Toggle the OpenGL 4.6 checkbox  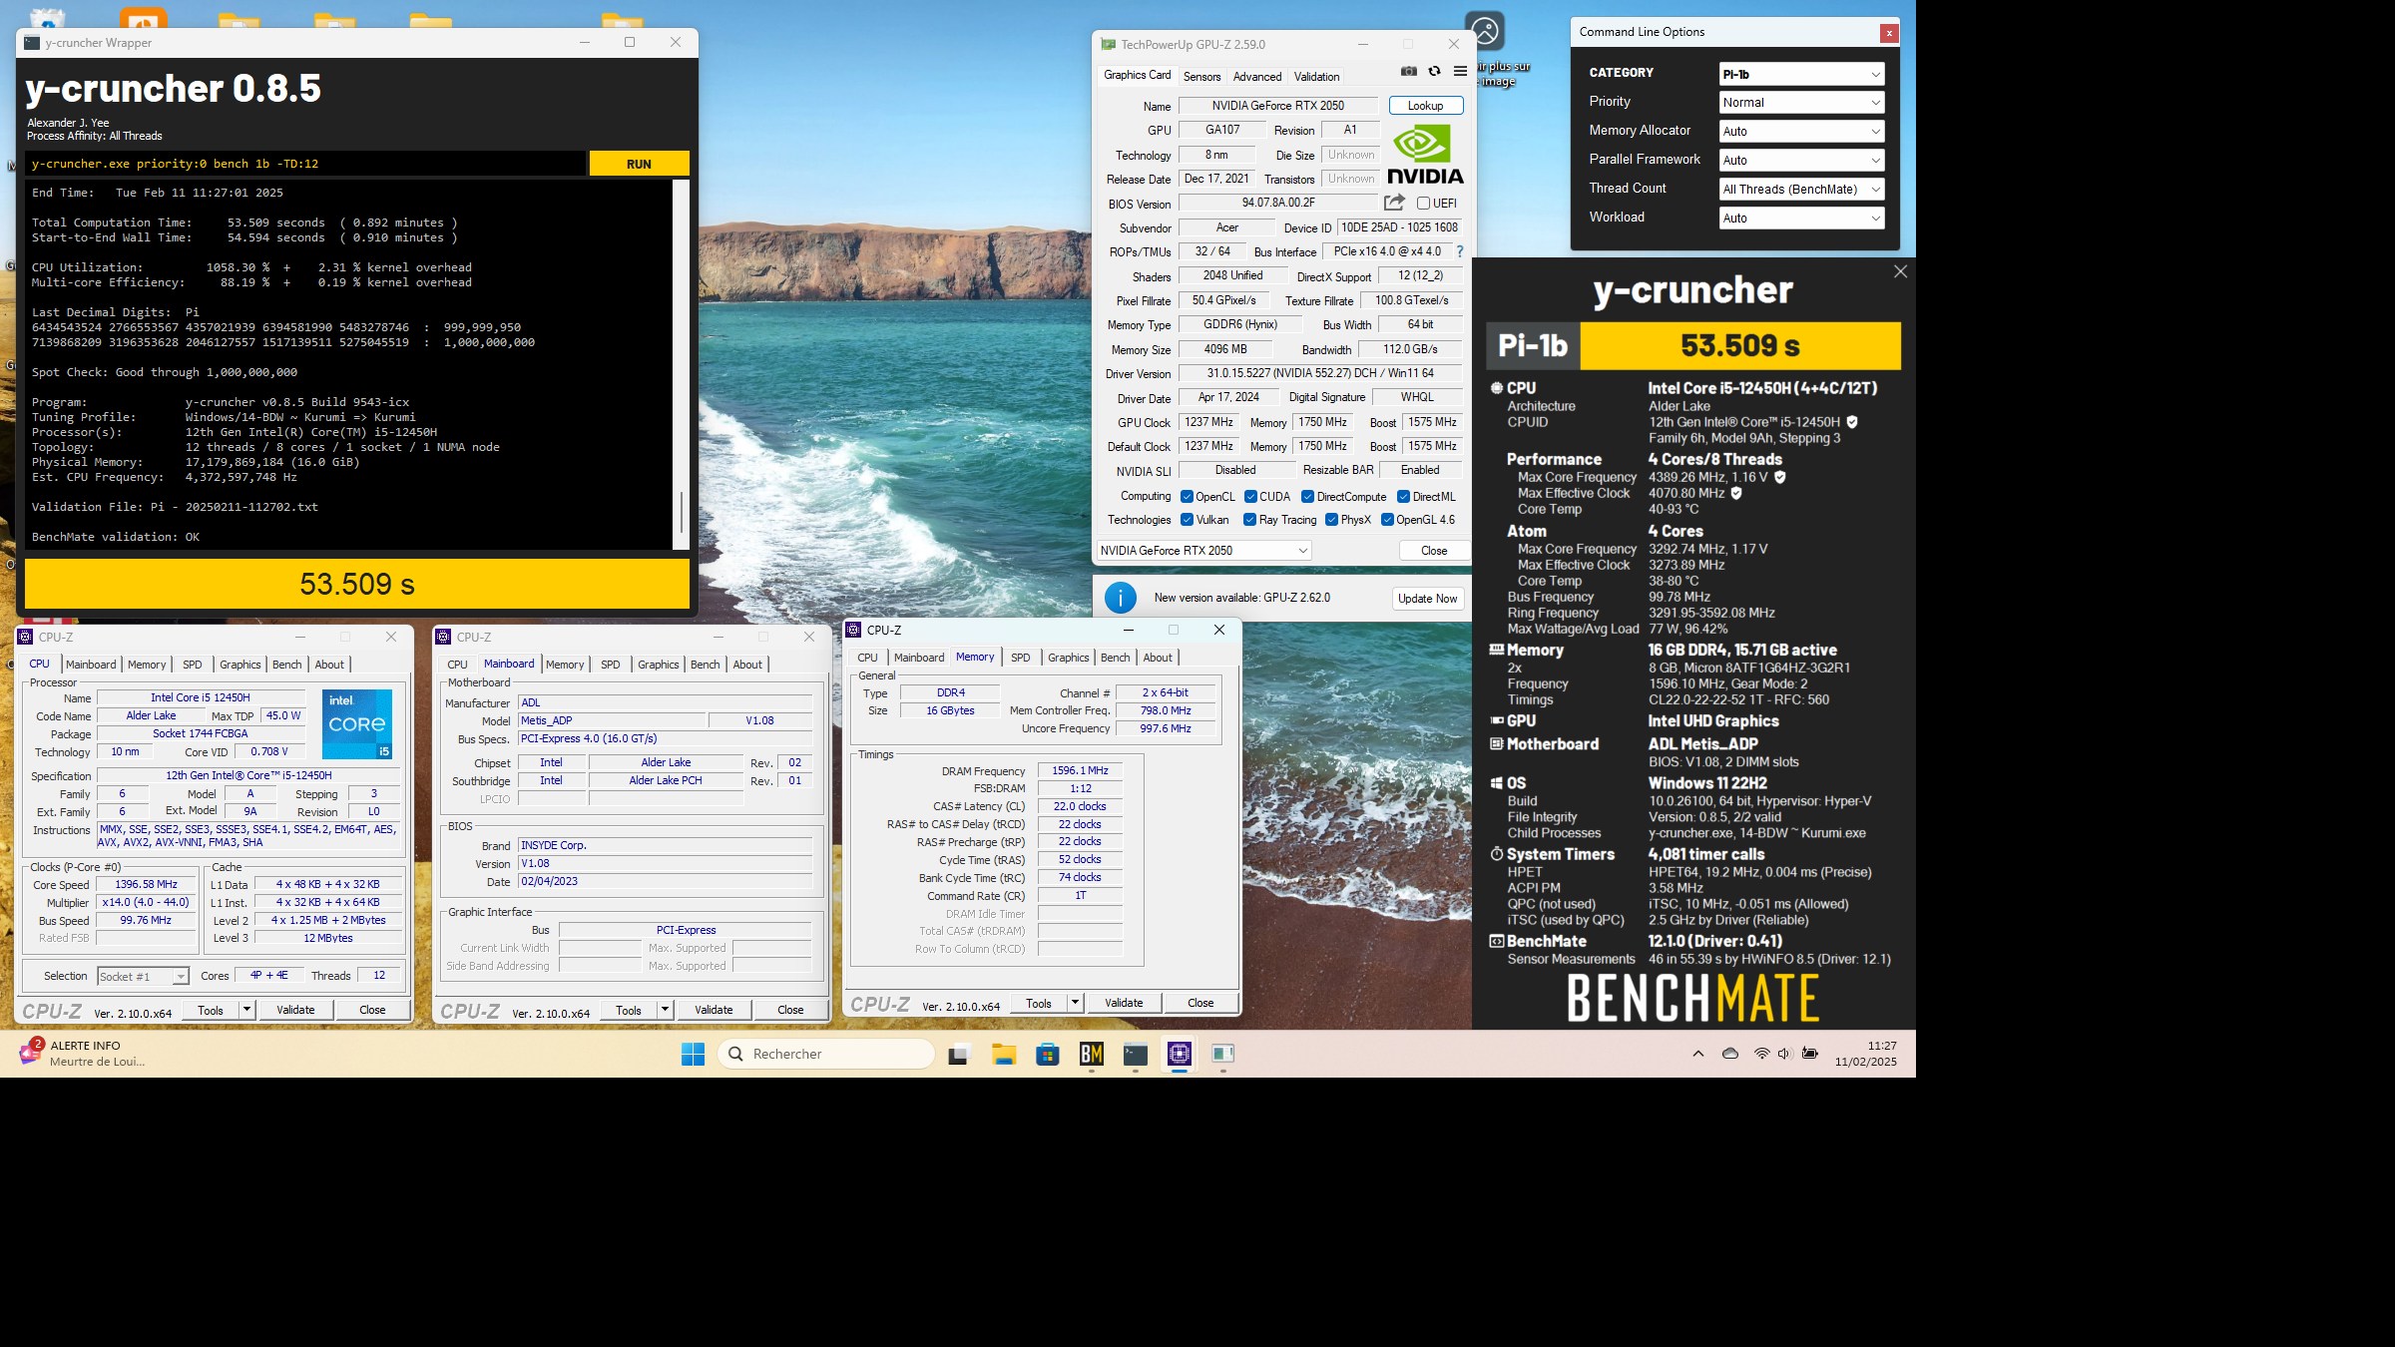(x=1387, y=520)
